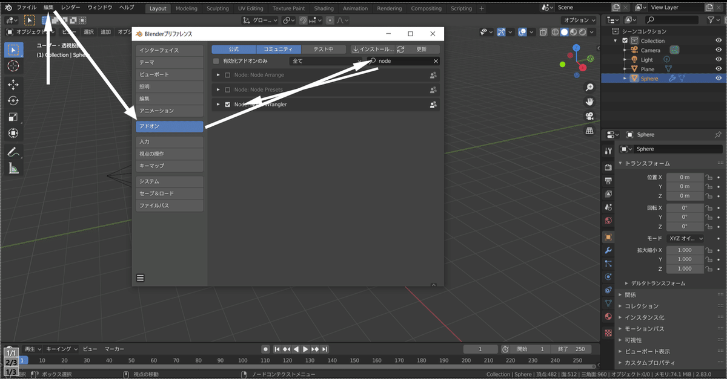Enable the Node Arrange add-on checkbox

click(228, 75)
